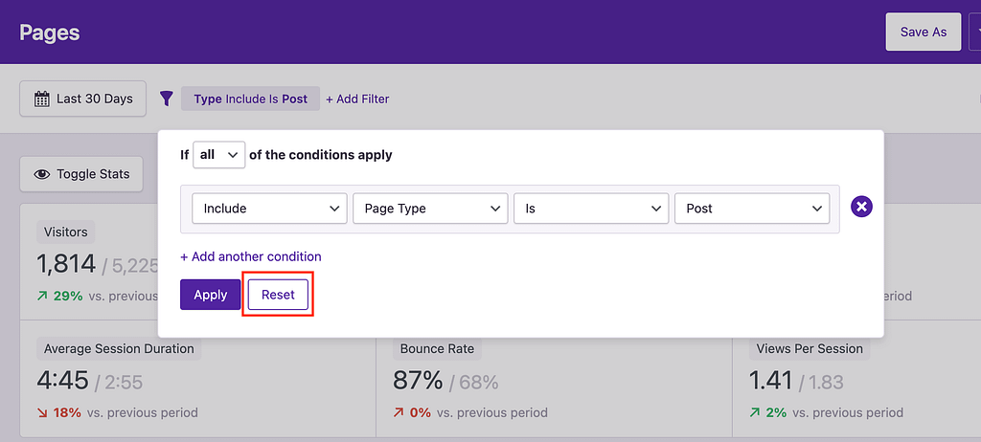The image size is (981, 442).
Task: Click Add another condition link
Action: tap(251, 256)
